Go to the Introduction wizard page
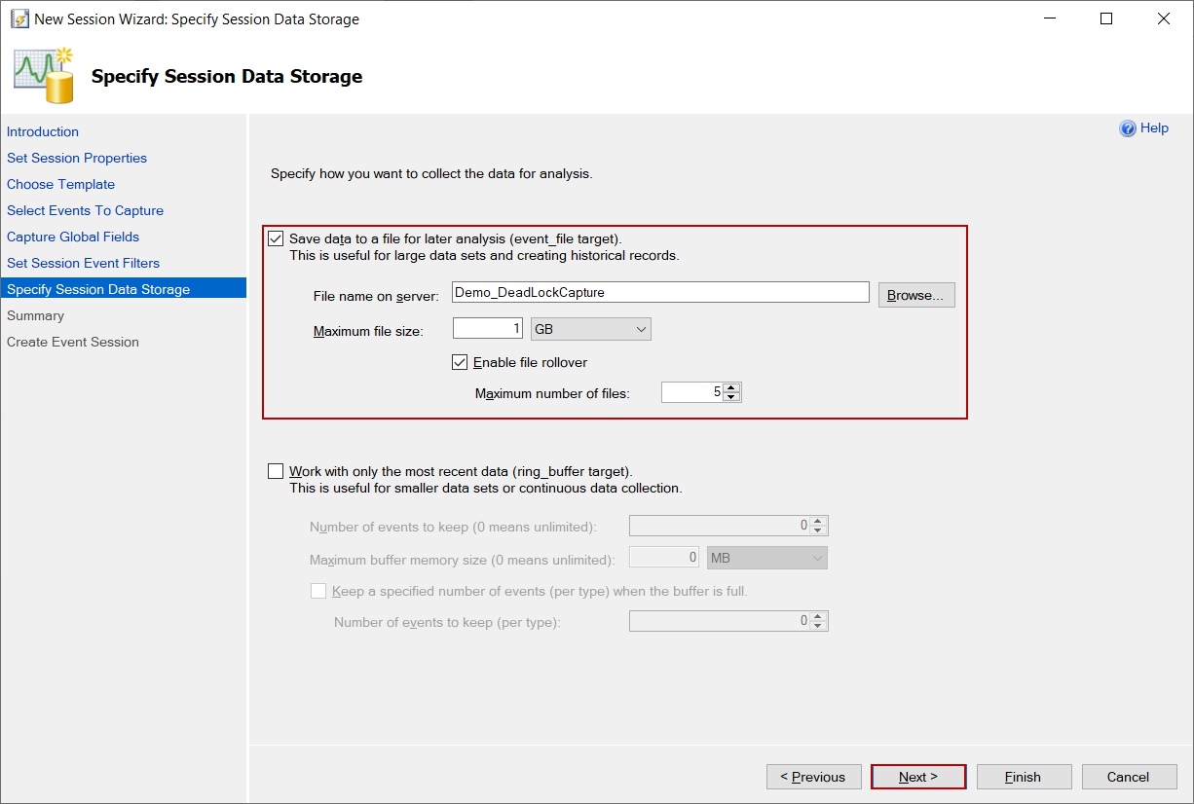This screenshot has width=1194, height=804. pos(43,131)
